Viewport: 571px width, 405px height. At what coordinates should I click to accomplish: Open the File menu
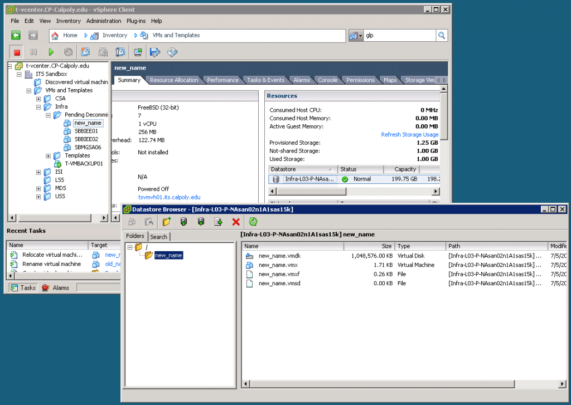[15, 21]
